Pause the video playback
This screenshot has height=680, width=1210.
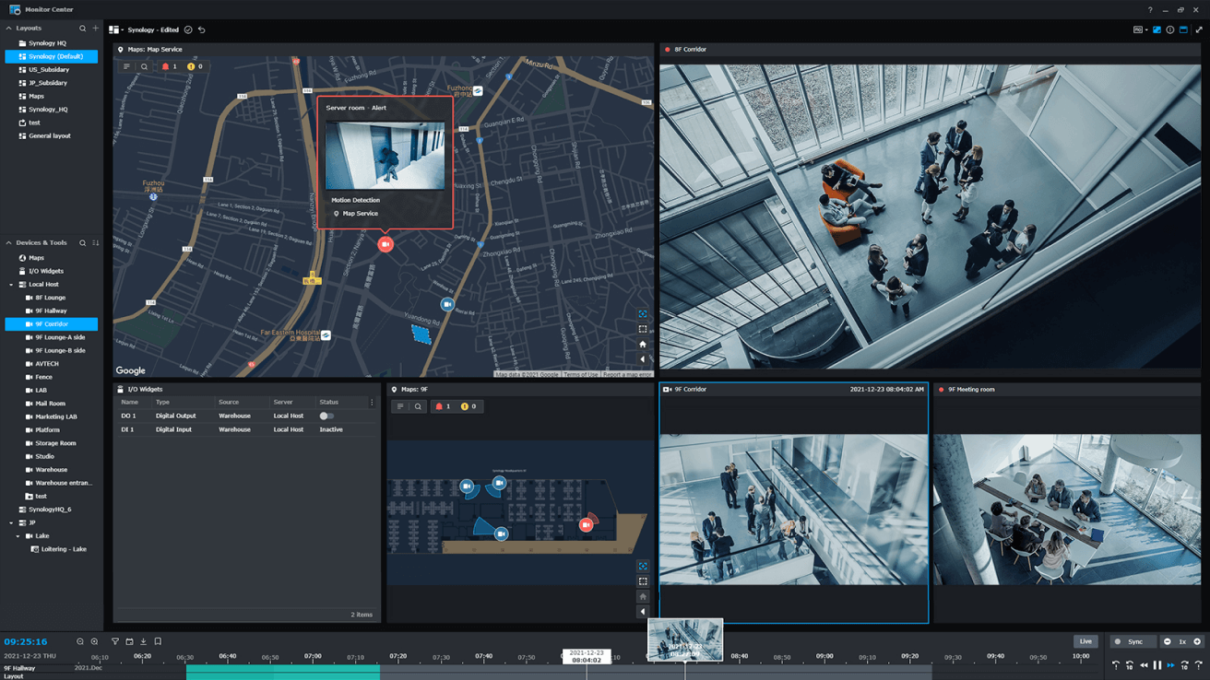pos(1157,663)
